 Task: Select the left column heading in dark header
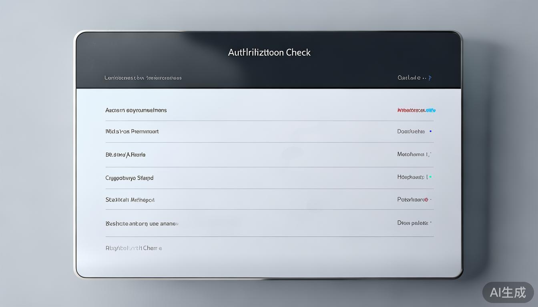tap(143, 78)
